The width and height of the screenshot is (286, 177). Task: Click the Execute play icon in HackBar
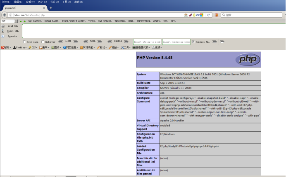pyautogui.click(x=3, y=36)
